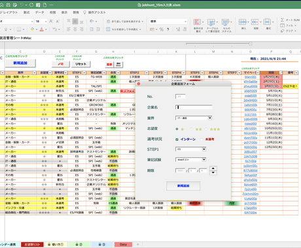This screenshot has height=248, width=301.
Task: Select the one-star 志望度 radio button
Action: [x=177, y=129]
